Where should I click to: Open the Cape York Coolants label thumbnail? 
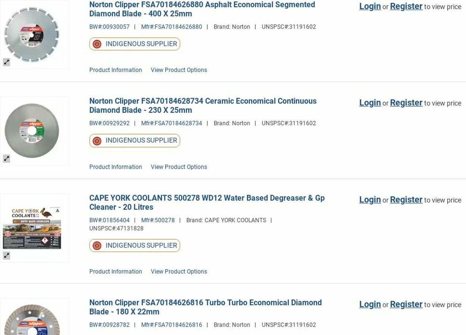(x=32, y=228)
